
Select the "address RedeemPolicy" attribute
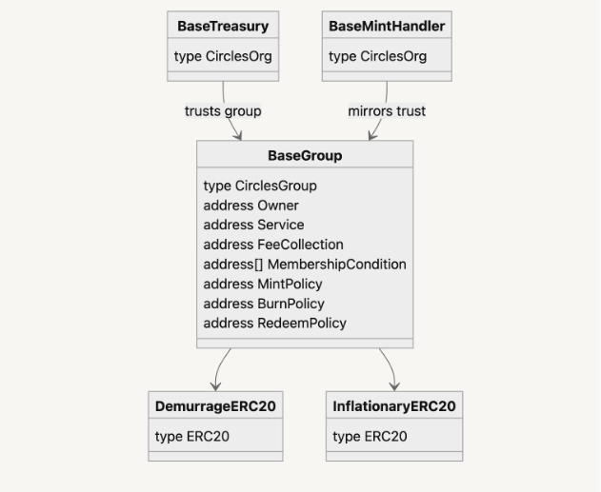[x=275, y=323]
